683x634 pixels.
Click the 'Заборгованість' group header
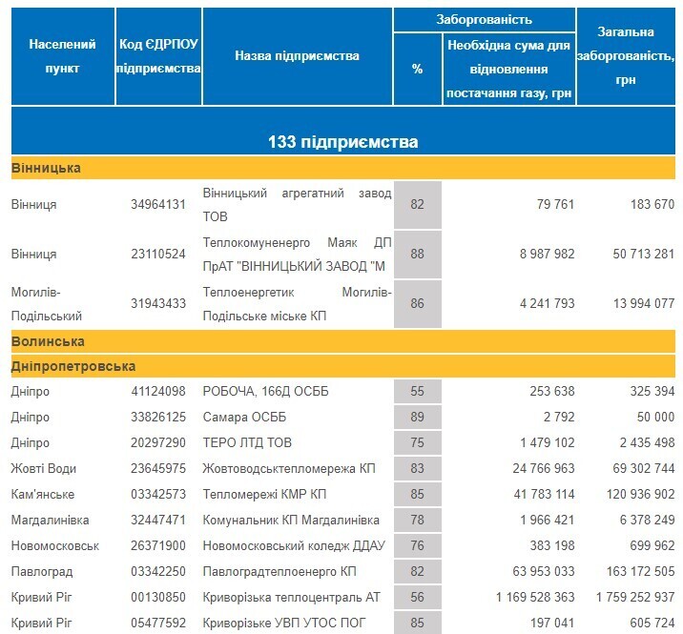(484, 19)
